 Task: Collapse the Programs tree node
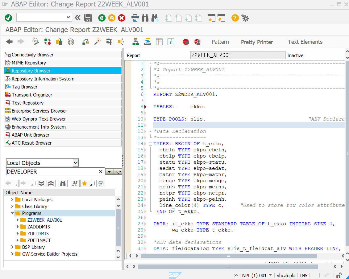pyautogui.click(x=12, y=213)
